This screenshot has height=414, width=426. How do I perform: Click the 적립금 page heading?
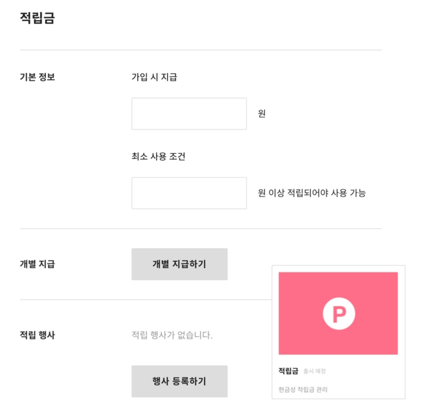click(x=37, y=18)
